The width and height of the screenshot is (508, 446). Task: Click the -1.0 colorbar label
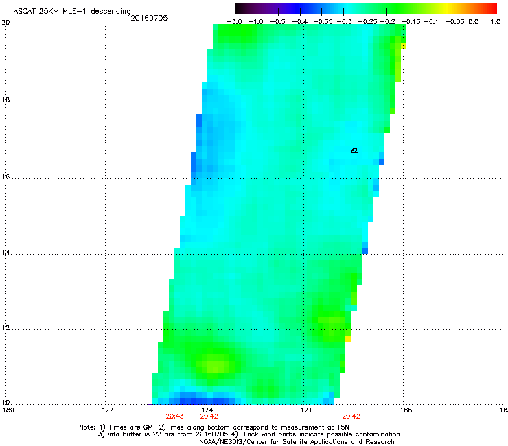255,22
